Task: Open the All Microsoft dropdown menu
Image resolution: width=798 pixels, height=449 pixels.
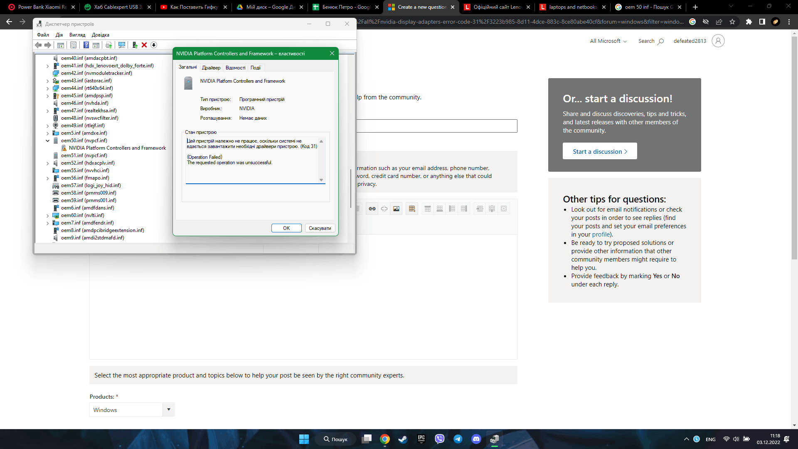Action: pos(608,41)
